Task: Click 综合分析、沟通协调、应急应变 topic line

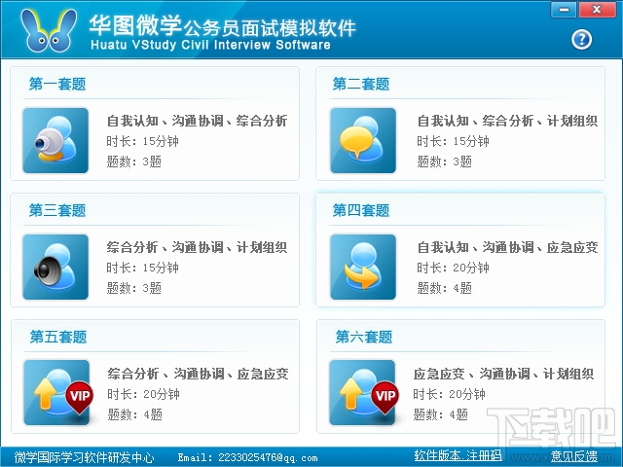Action: coord(198,374)
